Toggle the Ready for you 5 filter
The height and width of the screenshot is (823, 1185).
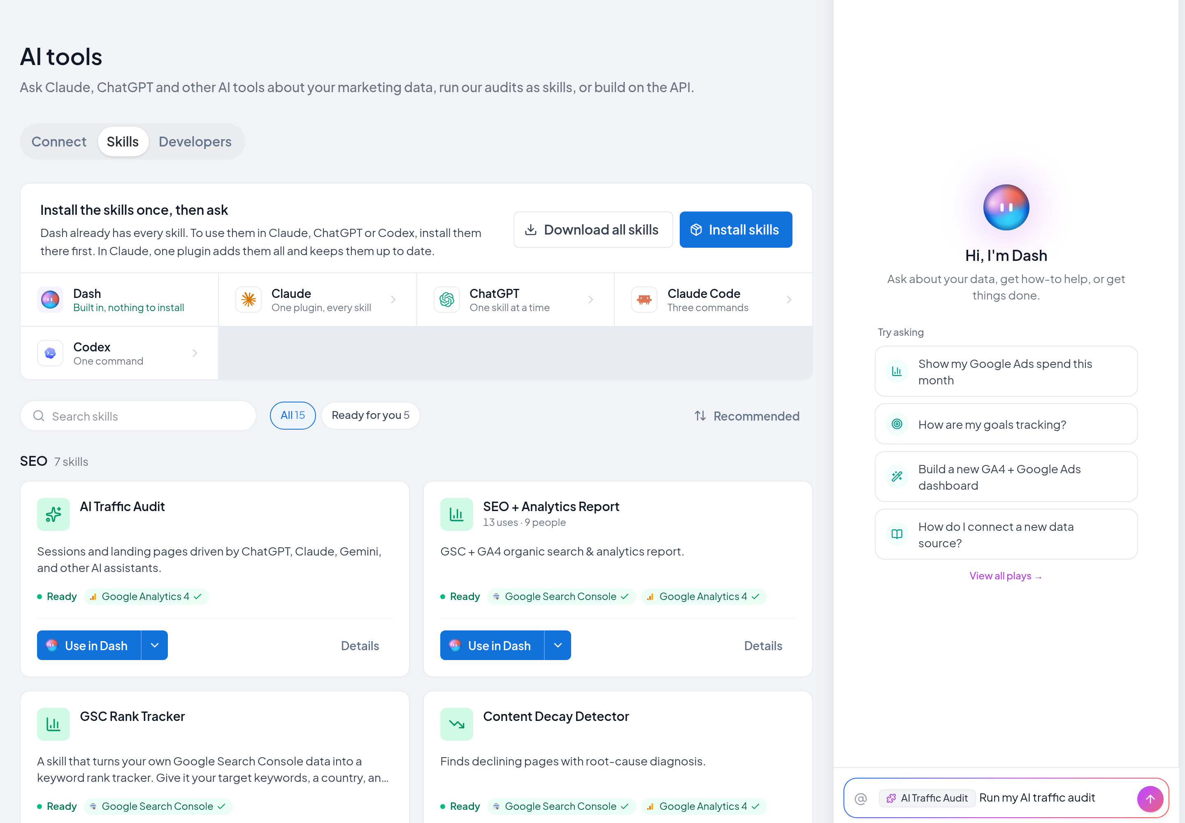point(370,416)
